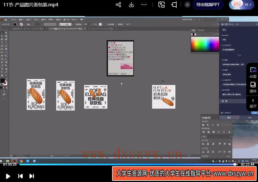The height and width of the screenshot is (182, 258).
Task: Open the three-dot more options menu
Action: [144, 5]
